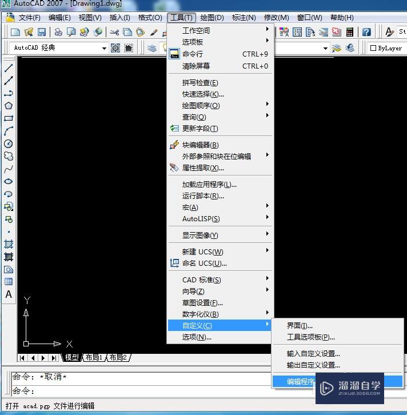Select the Circle tool

(9, 143)
